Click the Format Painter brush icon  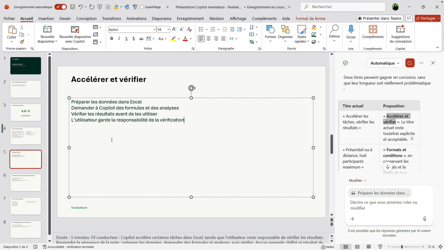tap(22, 42)
